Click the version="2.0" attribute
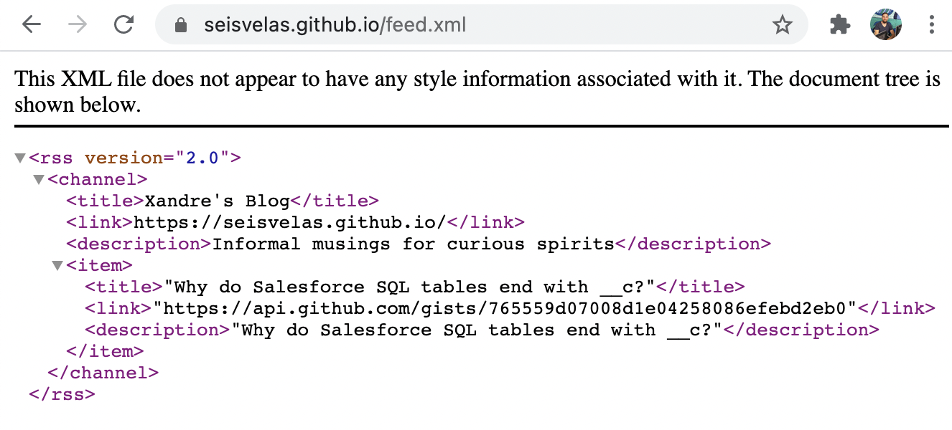 click(157, 158)
